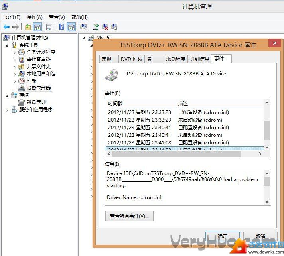Click the uninstall device icon with red X
This screenshot has height=256, width=284.
click(x=105, y=27)
